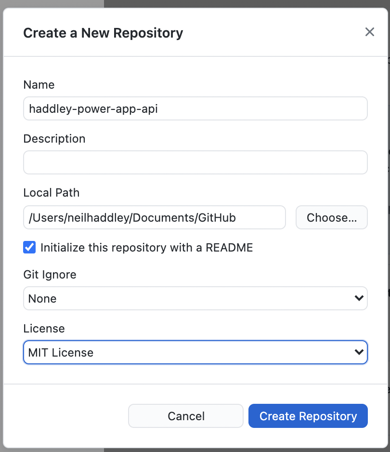Open the Git Ignore dropdown showing None
Screen dimensions: 390x452
point(188,298)
